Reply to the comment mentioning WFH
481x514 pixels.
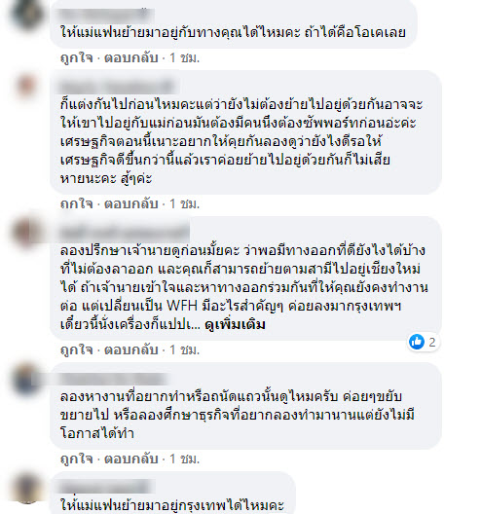pyautogui.click(x=131, y=349)
